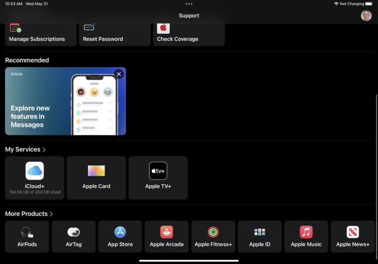Tap Manage Subscriptions
Viewport: 378px width, 264px height.
click(40, 34)
